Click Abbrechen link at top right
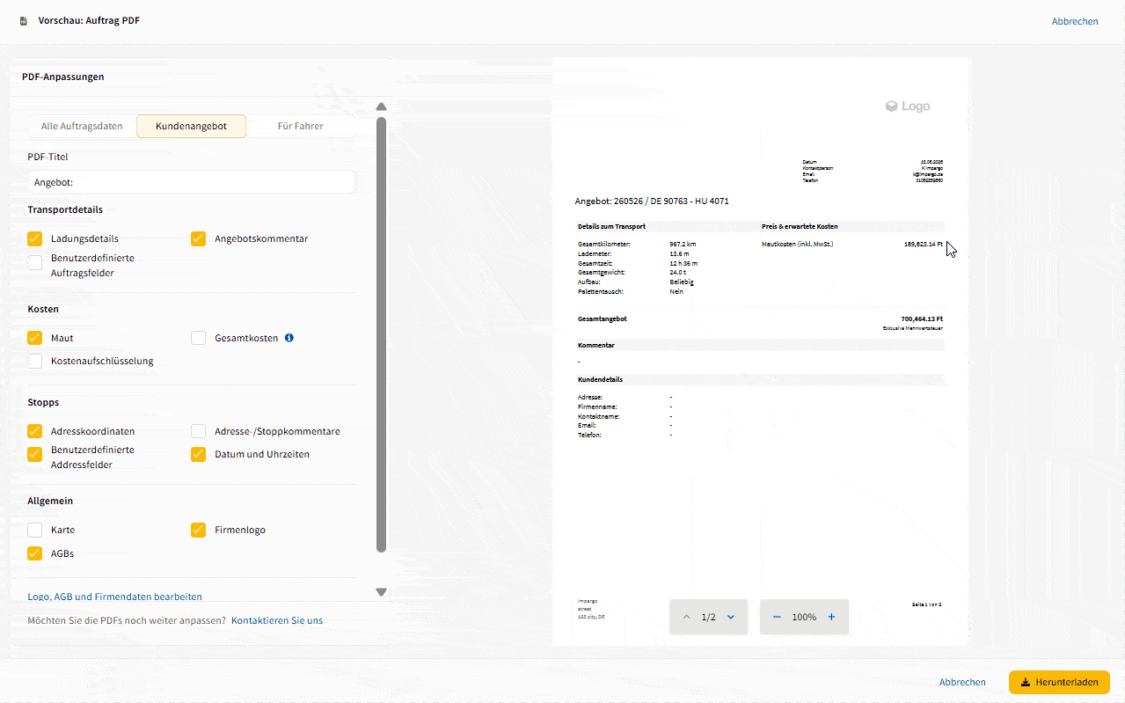 click(1075, 21)
